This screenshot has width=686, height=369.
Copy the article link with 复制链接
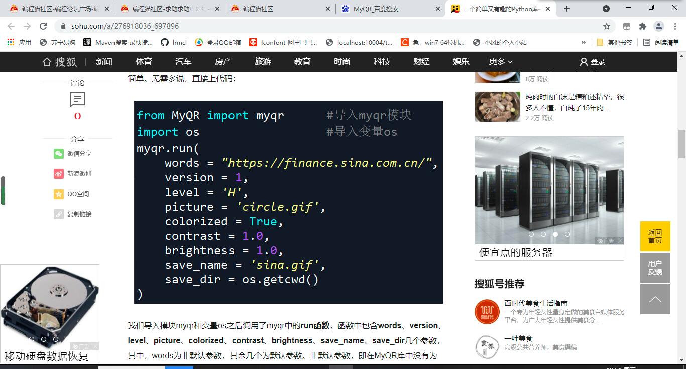point(73,214)
